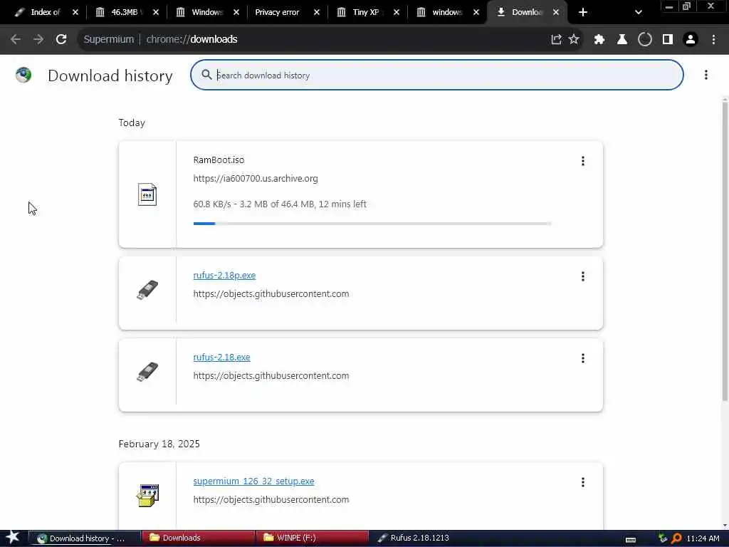Open the extensions puzzle icon

[599, 40]
